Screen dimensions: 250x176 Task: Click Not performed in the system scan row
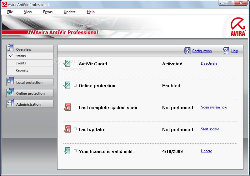(177, 108)
